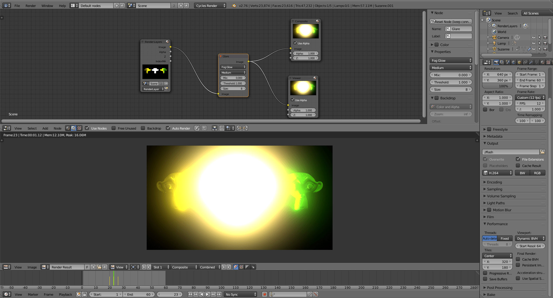Toggle the File Extensions checkbox

point(518,159)
